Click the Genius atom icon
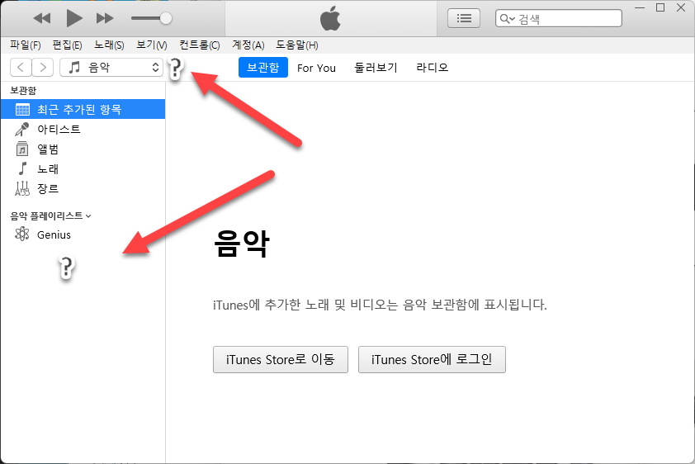This screenshot has width=695, height=464. (x=21, y=234)
